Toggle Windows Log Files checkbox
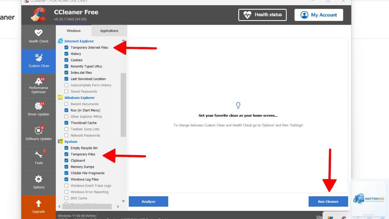This screenshot has height=219, width=389. 66,179
